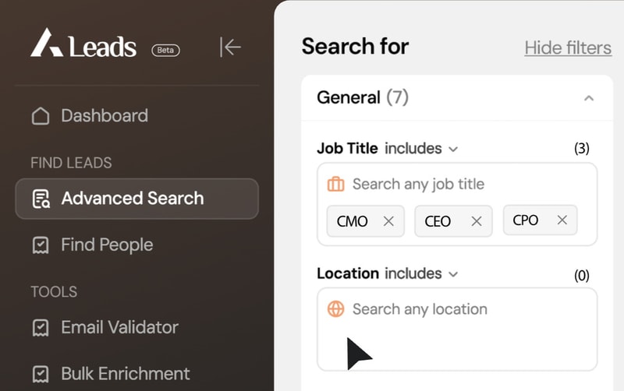Click the briefcase icon in job title field

point(335,185)
